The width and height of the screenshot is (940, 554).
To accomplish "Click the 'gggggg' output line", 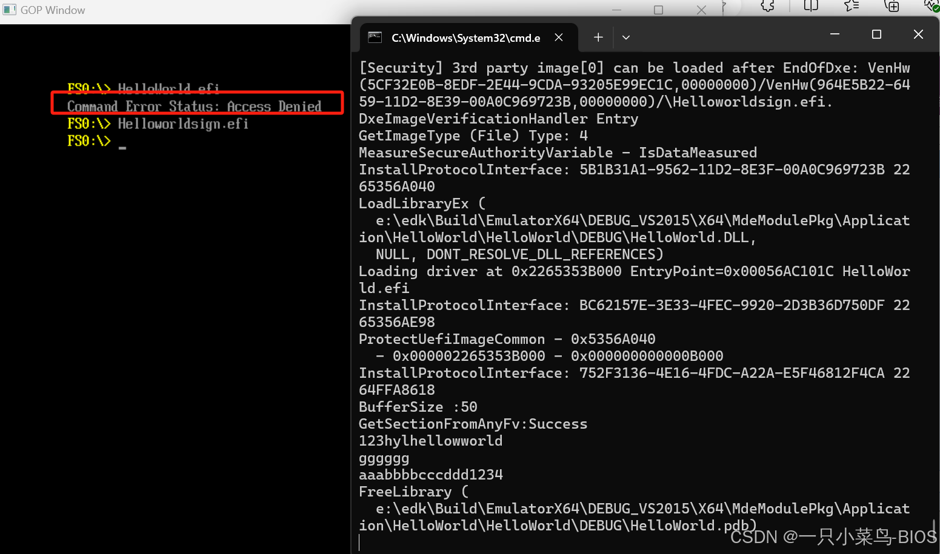I will (x=384, y=458).
